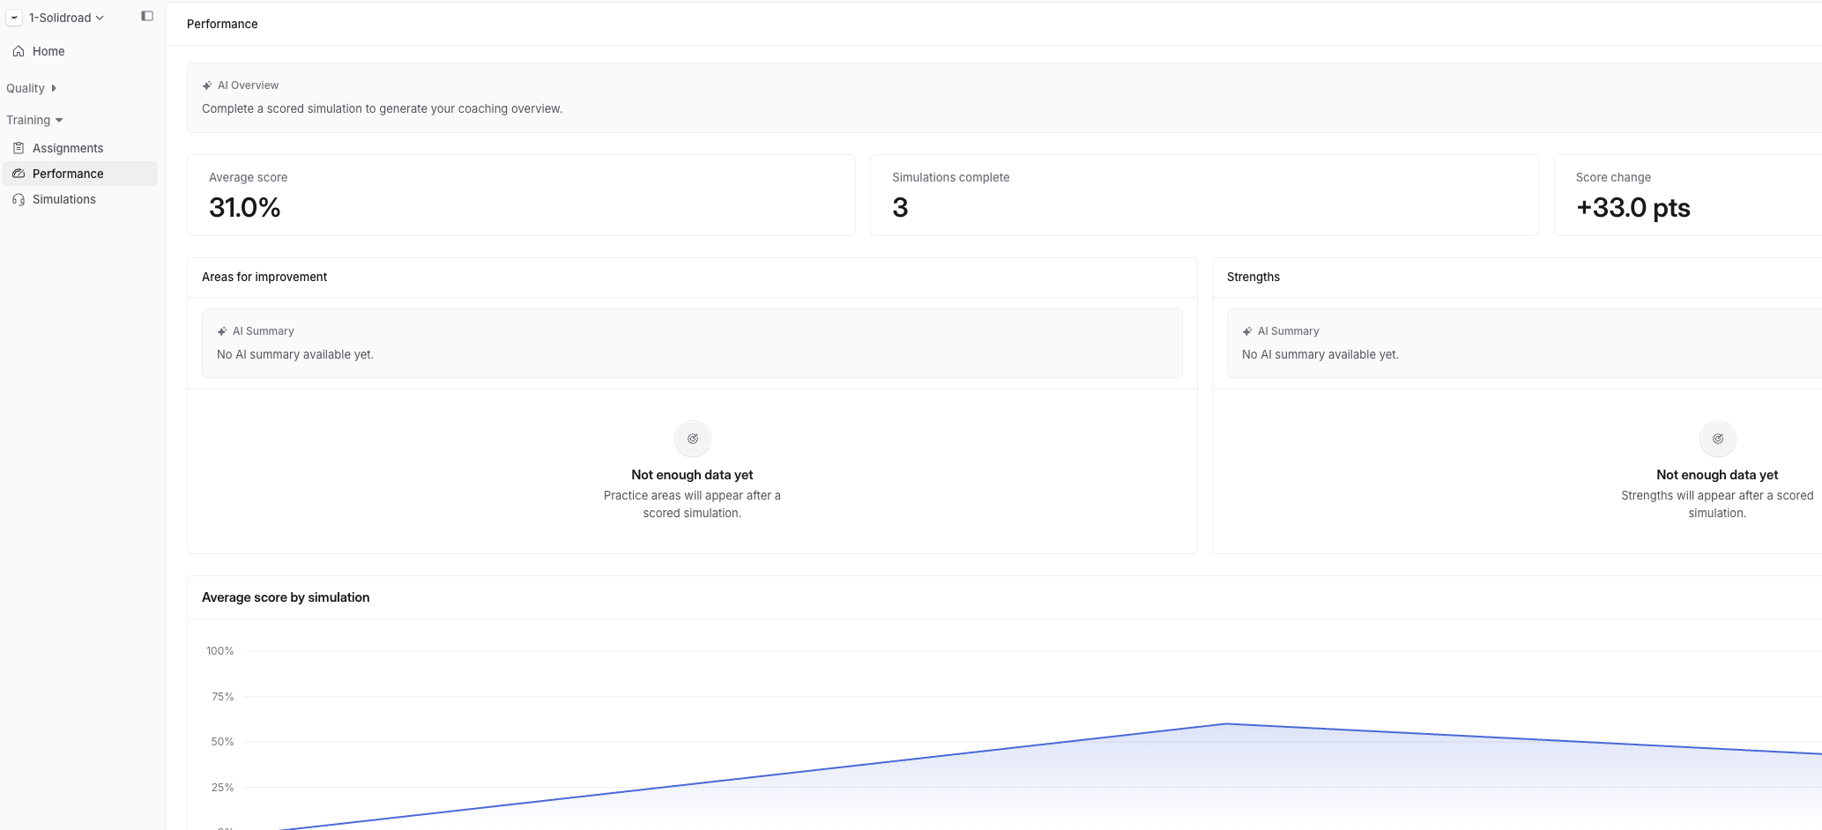Screen dimensions: 1822x830
Task: Select Performance in the sidebar
Action: tap(80, 174)
